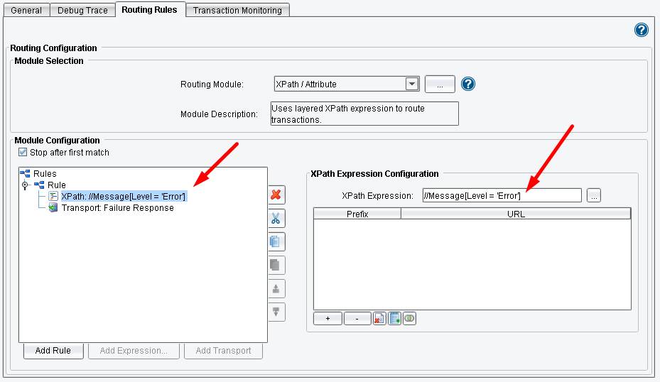This screenshot has width=660, height=382.
Task: Click the red X delete rule icon
Action: tap(276, 195)
